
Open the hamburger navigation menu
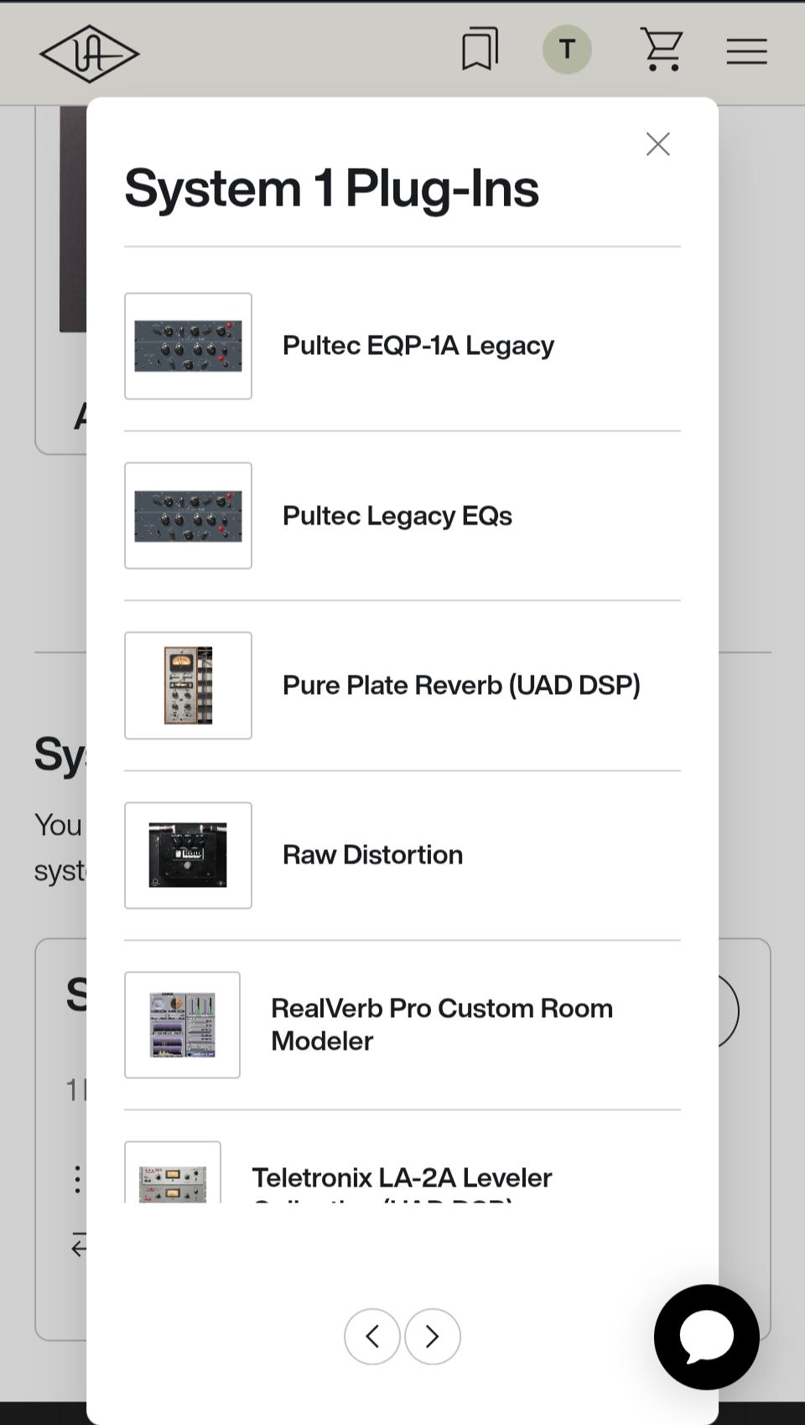click(746, 51)
